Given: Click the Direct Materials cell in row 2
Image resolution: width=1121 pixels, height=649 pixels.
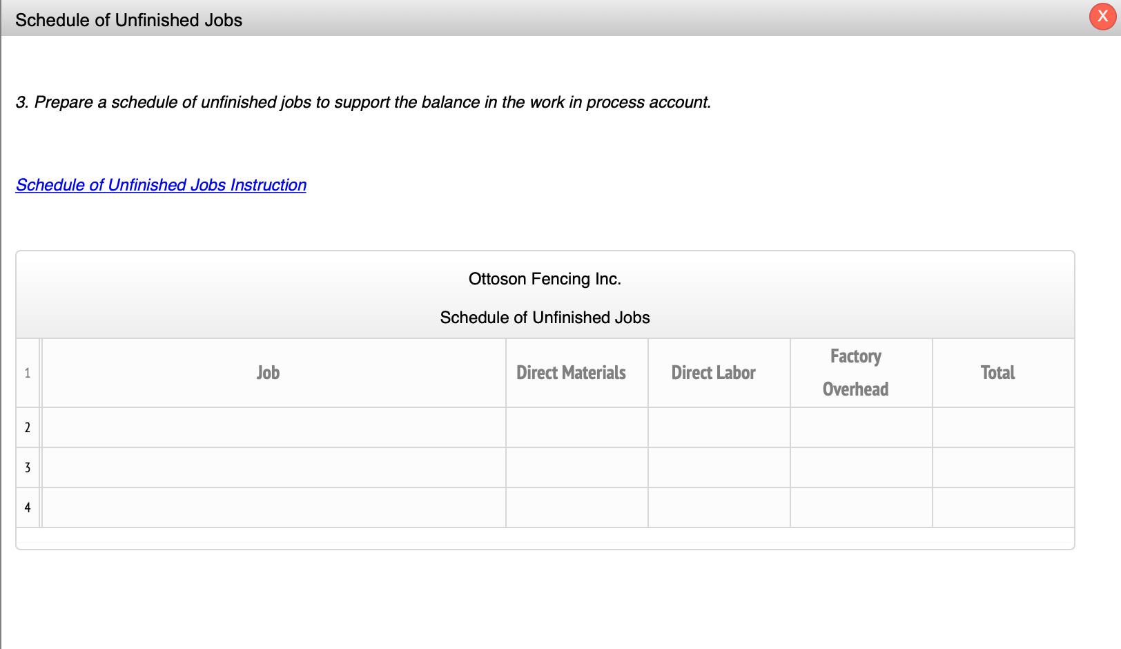Looking at the screenshot, I should pyautogui.click(x=577, y=427).
